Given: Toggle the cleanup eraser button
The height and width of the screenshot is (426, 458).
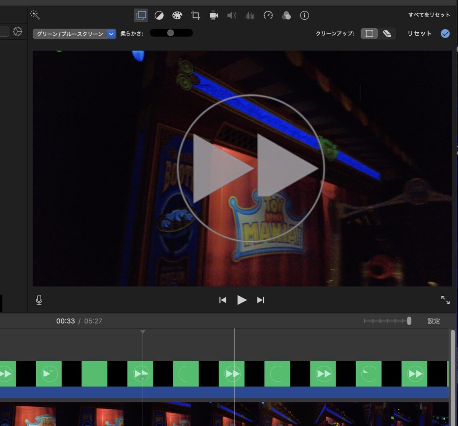Looking at the screenshot, I should (x=387, y=34).
